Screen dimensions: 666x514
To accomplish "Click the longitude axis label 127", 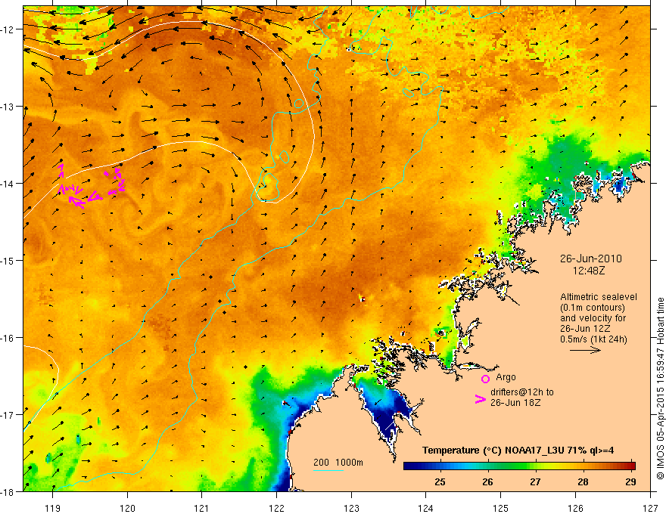I will pyautogui.click(x=650, y=508).
